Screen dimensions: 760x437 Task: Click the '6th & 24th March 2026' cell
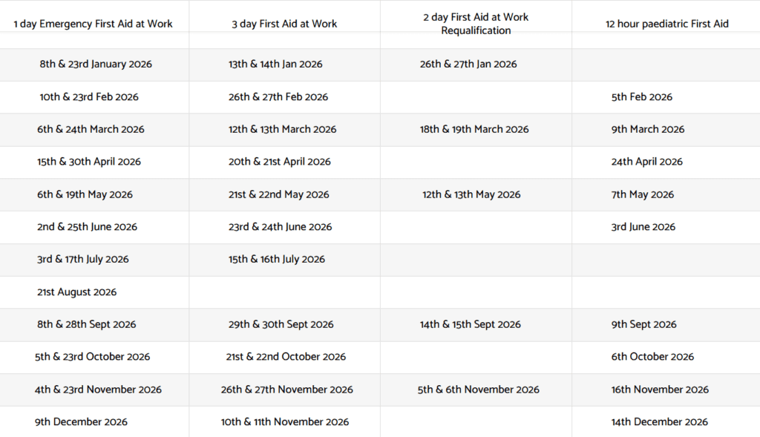[91, 129]
